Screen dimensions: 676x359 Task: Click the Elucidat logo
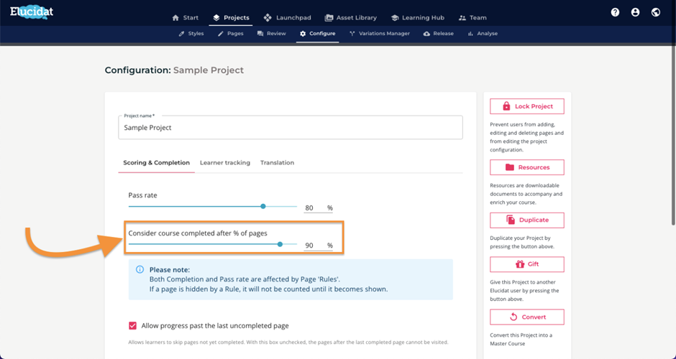(32, 12)
